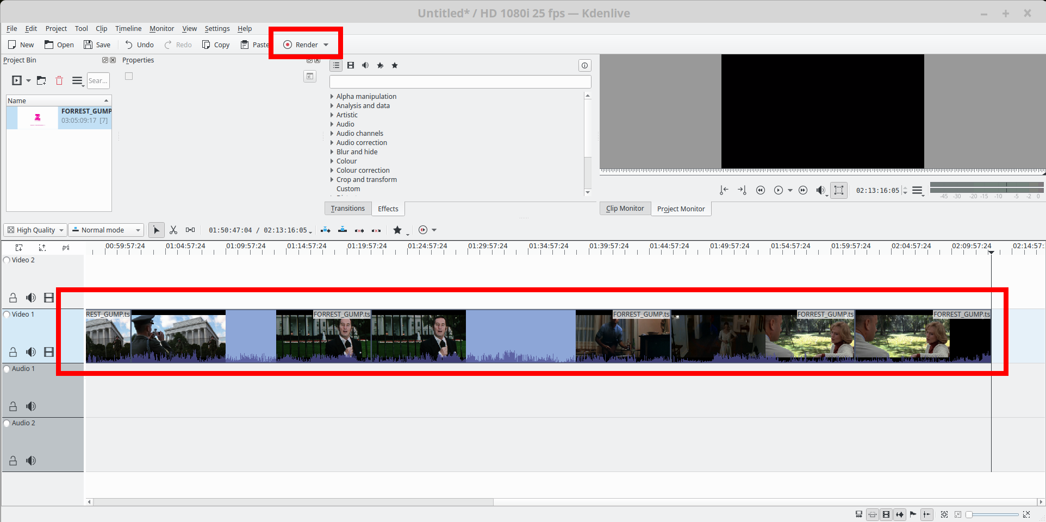Show favorite effects star filter
The width and height of the screenshot is (1046, 522).
click(x=395, y=66)
